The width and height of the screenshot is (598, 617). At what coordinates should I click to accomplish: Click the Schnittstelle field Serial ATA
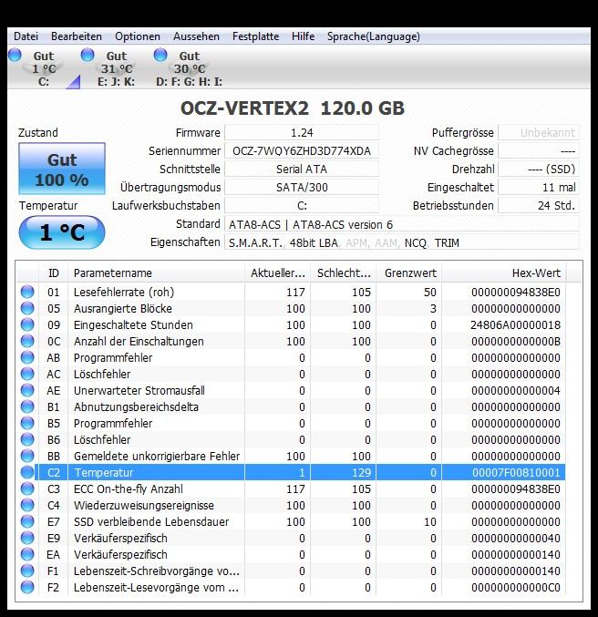[302, 169]
